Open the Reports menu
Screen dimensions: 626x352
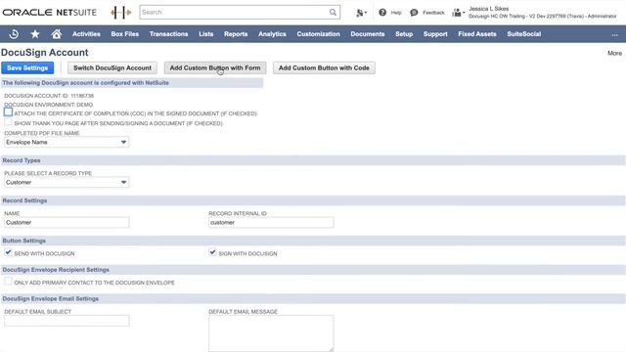(x=236, y=34)
